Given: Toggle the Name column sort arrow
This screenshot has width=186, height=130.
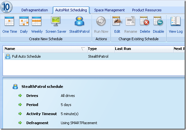Looking at the screenshot, I should point(83,49).
